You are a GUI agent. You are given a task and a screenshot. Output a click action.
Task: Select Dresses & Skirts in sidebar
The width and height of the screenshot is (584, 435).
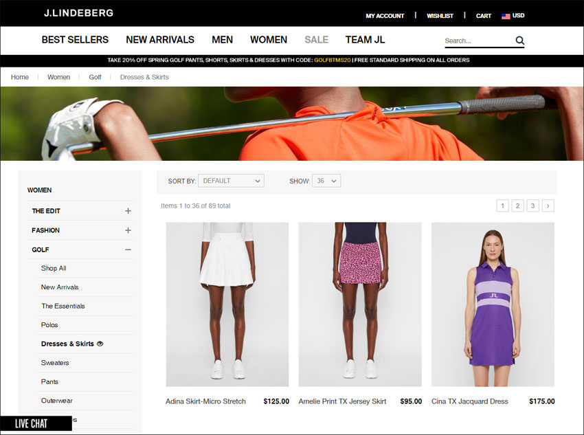[x=67, y=344]
